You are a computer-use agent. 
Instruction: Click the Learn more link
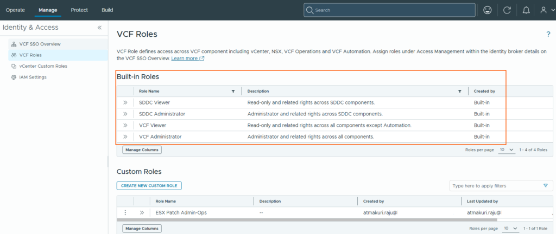click(x=187, y=58)
